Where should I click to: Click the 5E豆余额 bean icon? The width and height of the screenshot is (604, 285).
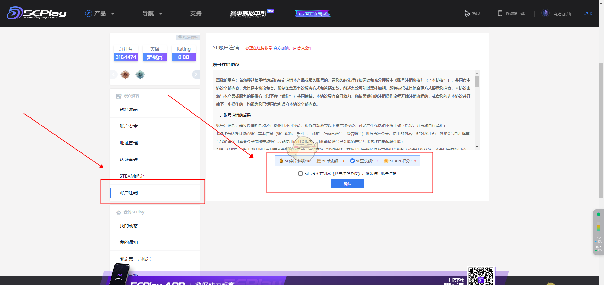352,161
